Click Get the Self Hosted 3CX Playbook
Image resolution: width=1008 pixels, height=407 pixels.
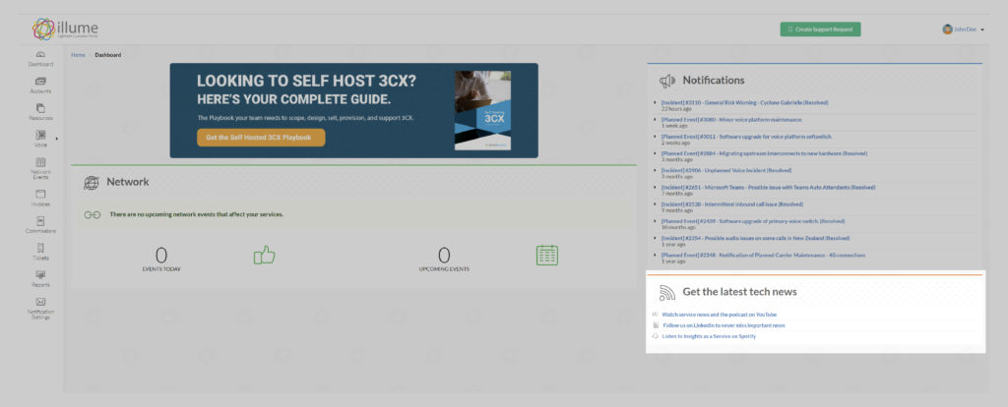(x=260, y=138)
